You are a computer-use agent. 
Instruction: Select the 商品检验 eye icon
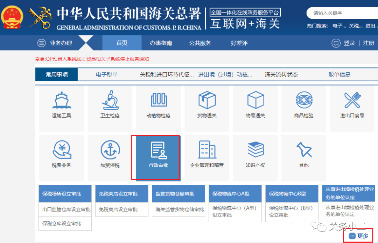click(304, 101)
